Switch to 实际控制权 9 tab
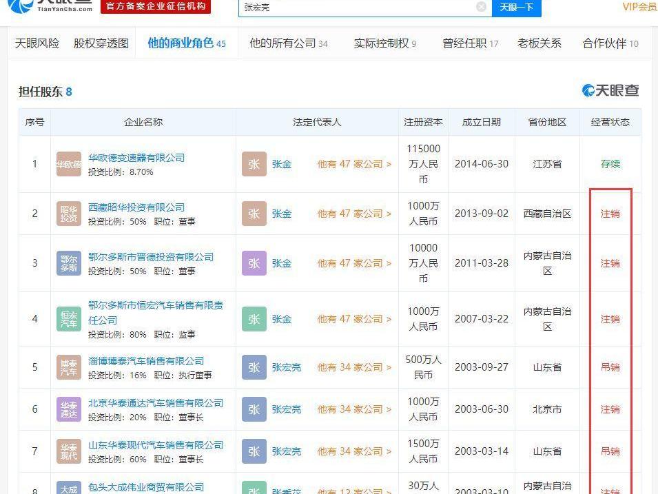 coord(385,43)
